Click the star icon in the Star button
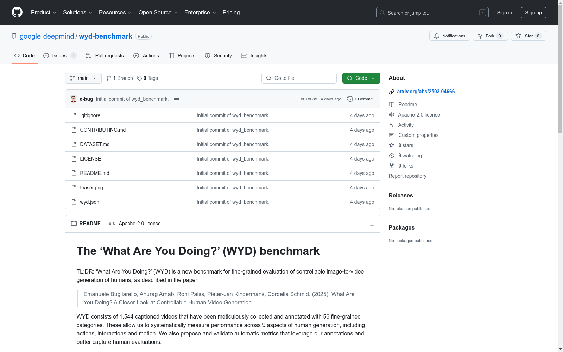The width and height of the screenshot is (563, 352). coord(518,36)
